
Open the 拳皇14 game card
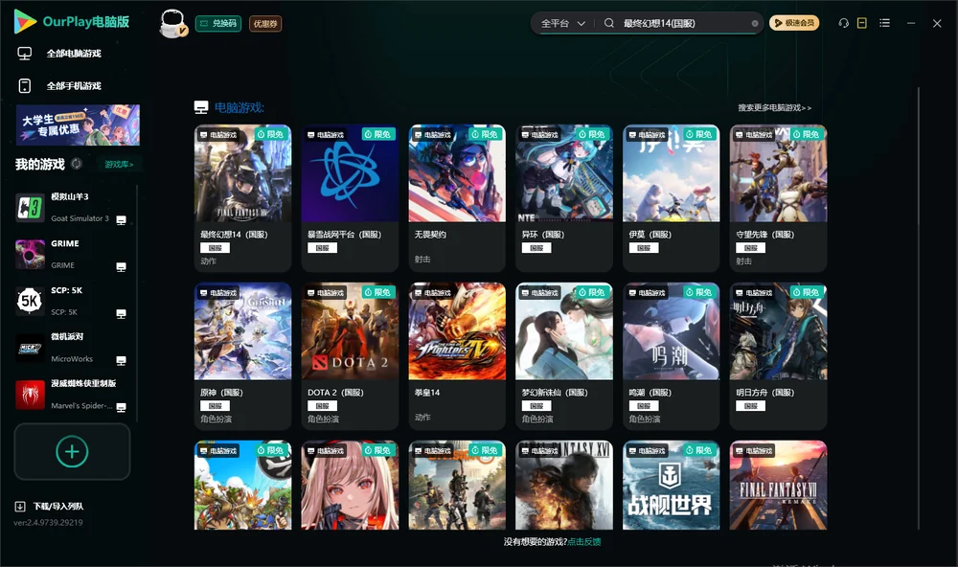(x=457, y=356)
